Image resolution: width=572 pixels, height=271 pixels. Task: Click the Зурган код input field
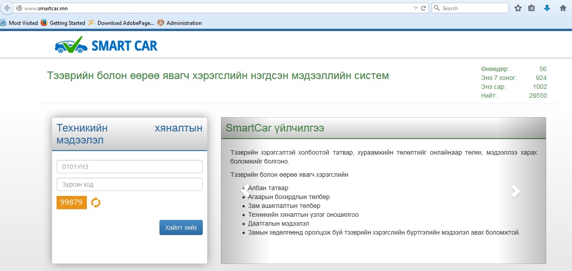[x=130, y=184]
